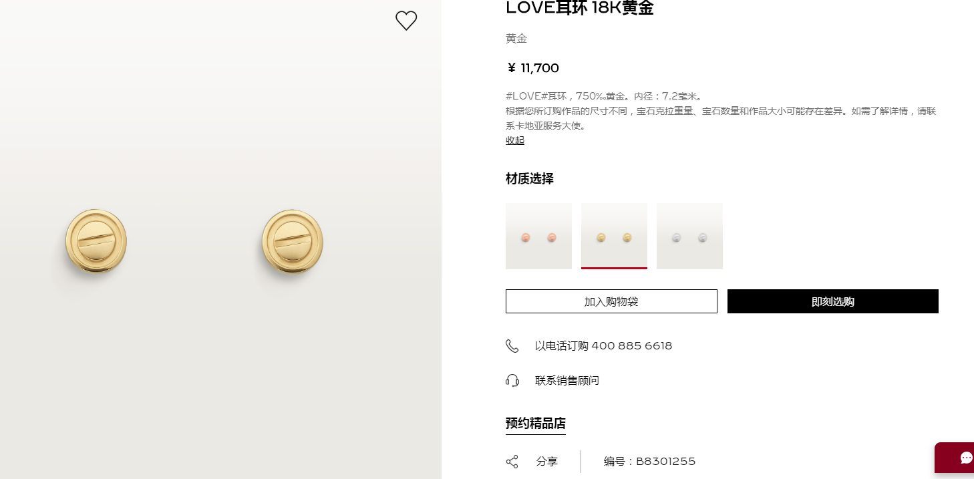Click 以电话订购 400 885 6618 link
Image resolution: width=974 pixels, height=479 pixels.
(603, 346)
